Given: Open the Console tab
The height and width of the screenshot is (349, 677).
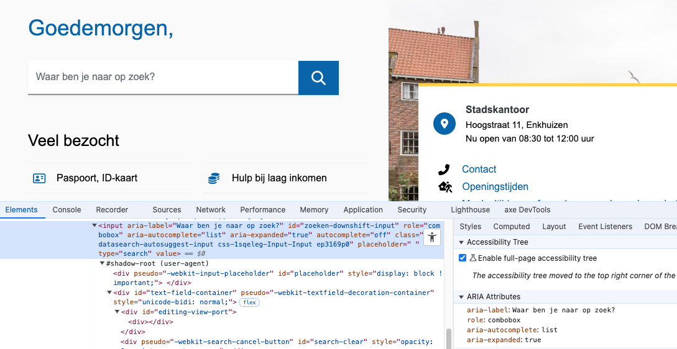Looking at the screenshot, I should pyautogui.click(x=67, y=210).
